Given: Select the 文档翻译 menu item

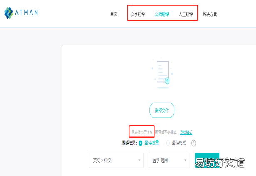Looking at the screenshot, I should click(x=162, y=14).
